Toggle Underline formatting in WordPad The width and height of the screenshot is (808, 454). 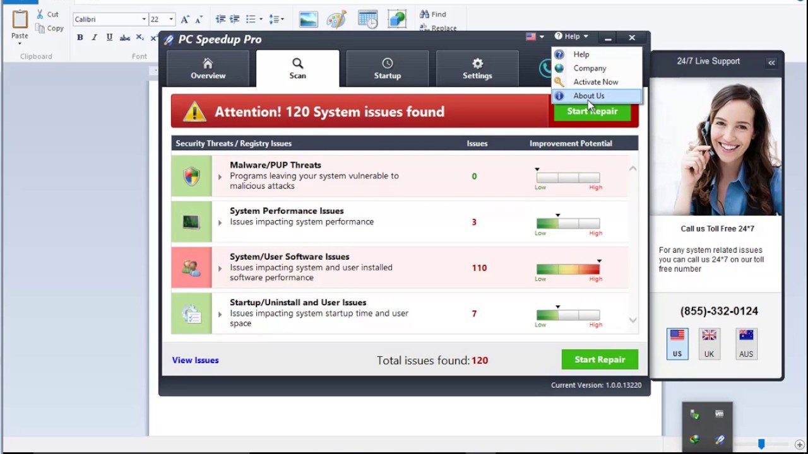(x=109, y=38)
